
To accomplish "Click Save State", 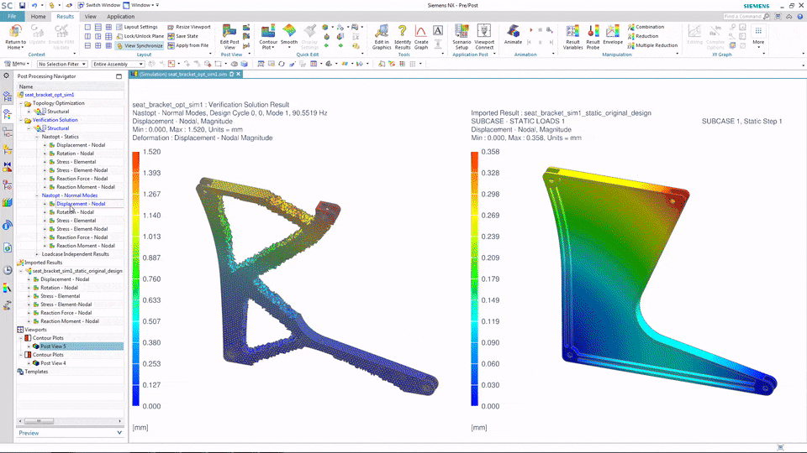I will tap(182, 36).
